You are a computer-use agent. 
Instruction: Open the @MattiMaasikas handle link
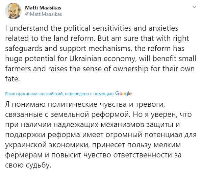click(x=44, y=14)
